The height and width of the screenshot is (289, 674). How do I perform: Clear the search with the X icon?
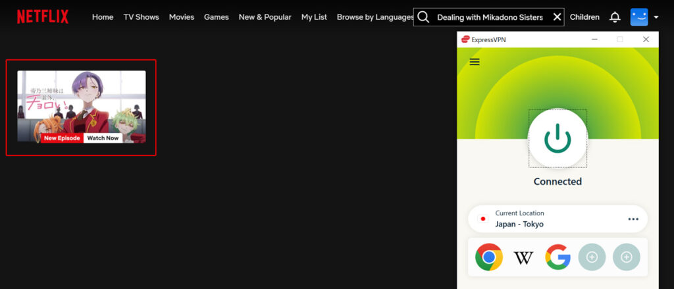coord(557,17)
